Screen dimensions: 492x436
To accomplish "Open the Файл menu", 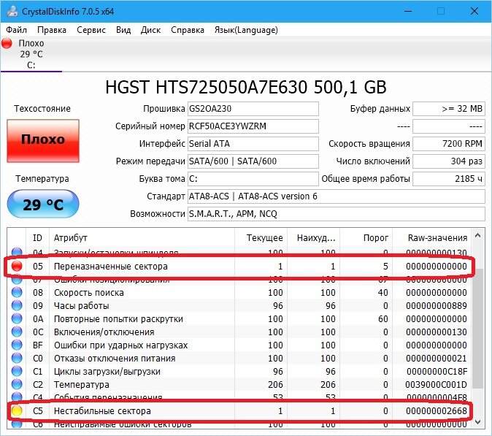I will (16, 30).
